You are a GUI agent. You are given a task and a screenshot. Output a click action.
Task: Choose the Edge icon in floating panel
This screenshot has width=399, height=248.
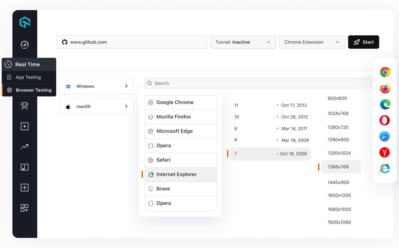coord(385,104)
